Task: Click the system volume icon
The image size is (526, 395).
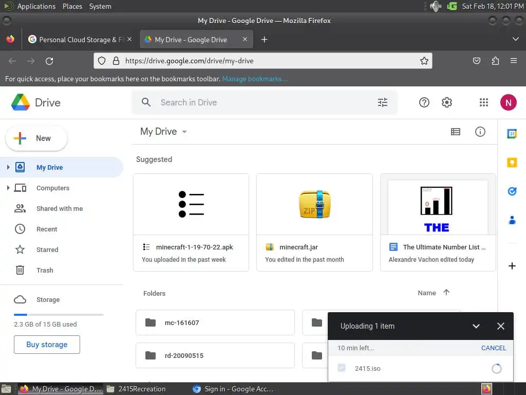Action: coord(436,6)
